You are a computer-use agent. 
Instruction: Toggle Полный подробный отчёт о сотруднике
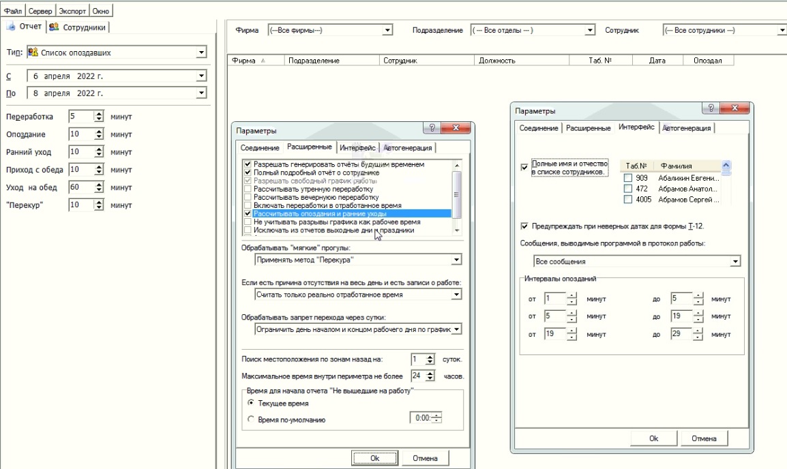pos(248,172)
